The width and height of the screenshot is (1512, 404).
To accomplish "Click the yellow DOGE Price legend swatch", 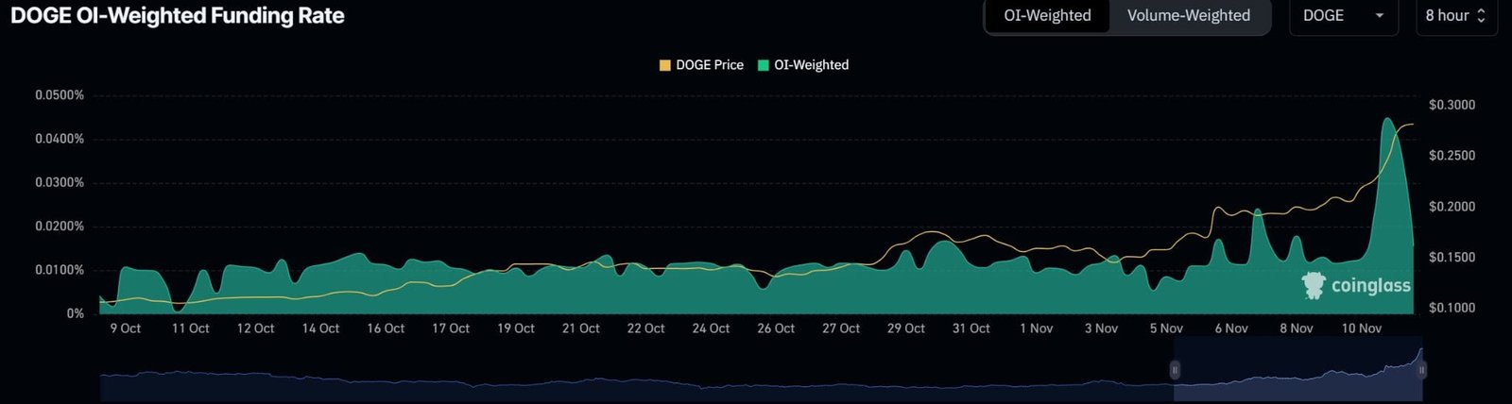I will [x=665, y=65].
